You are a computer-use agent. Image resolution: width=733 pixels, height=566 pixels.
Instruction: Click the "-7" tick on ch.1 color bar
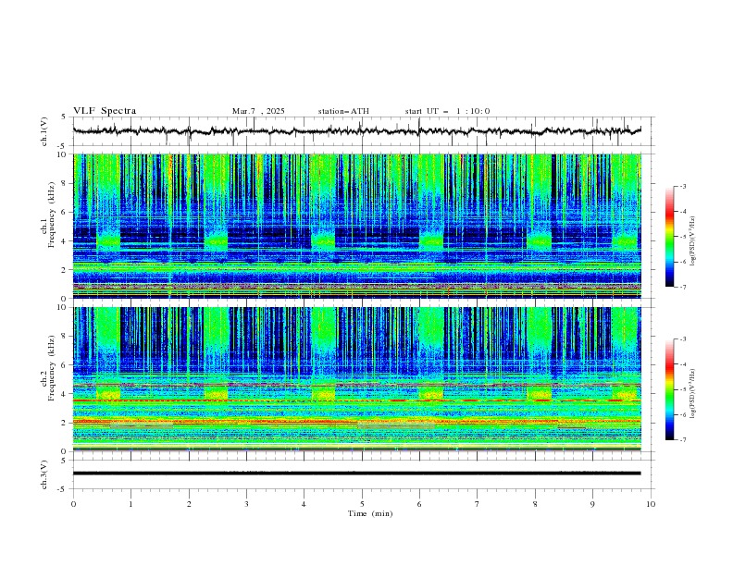pyautogui.click(x=682, y=287)
